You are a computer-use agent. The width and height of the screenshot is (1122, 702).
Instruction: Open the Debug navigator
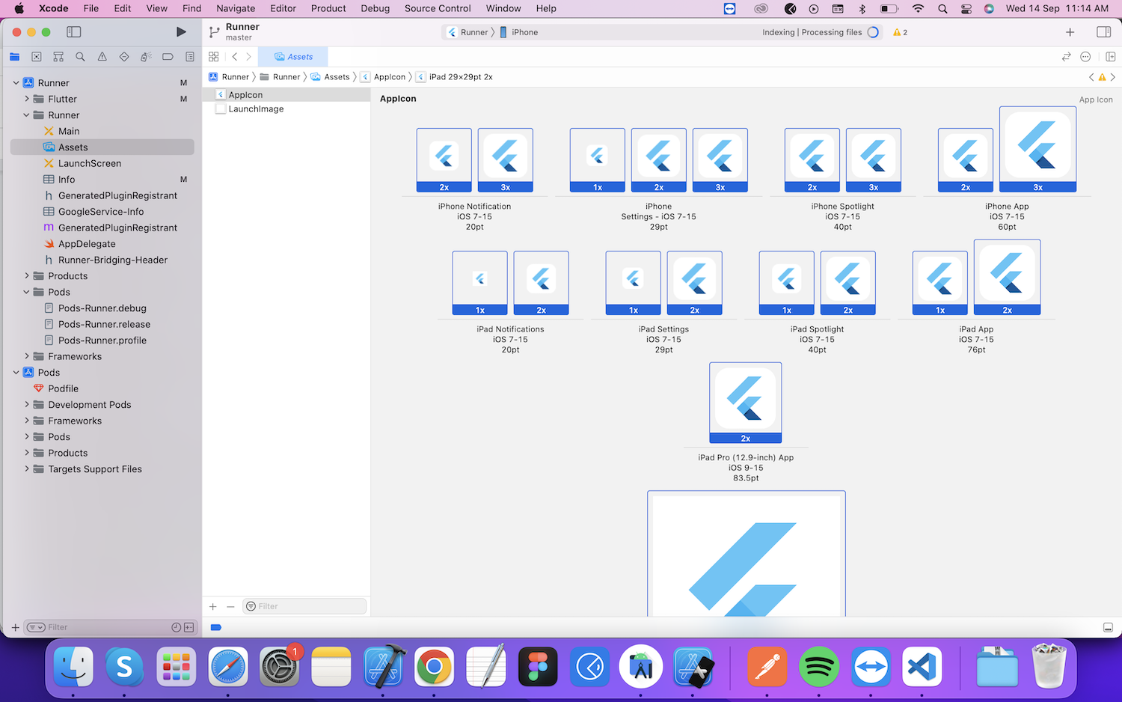click(146, 57)
